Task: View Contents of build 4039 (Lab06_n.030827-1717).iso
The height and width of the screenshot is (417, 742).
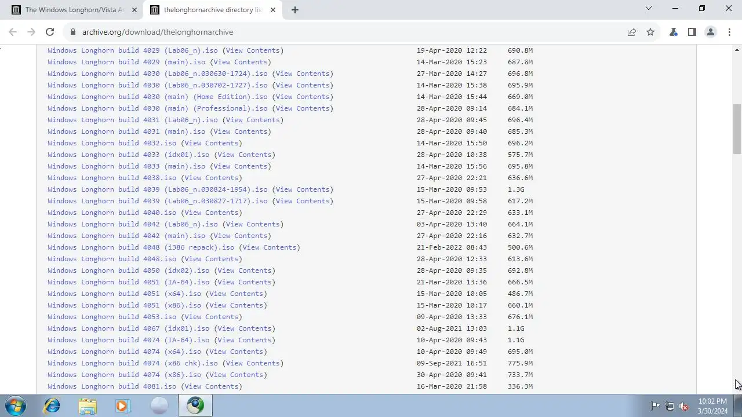Action: point(303,201)
